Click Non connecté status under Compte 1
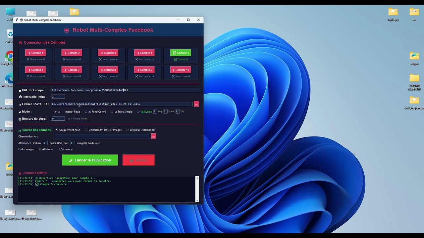Viewport: 424px width, 238px height. click(x=36, y=59)
